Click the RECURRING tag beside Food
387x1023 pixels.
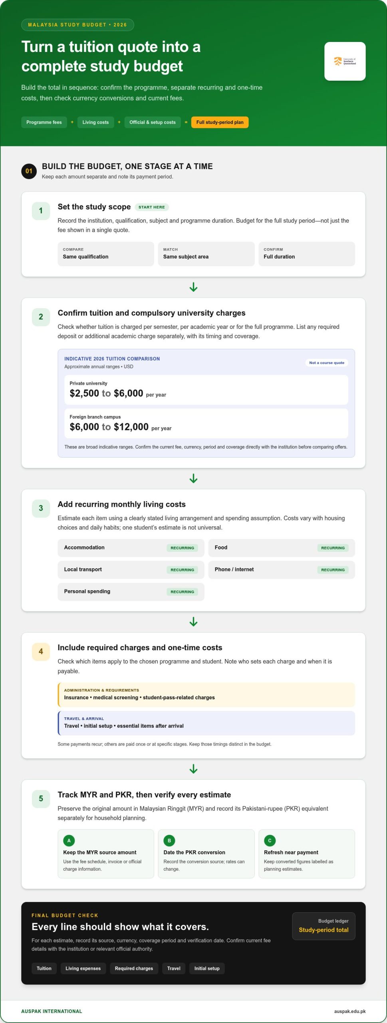[x=333, y=548]
